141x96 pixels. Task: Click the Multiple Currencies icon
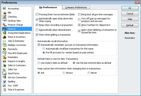click(4, 45)
